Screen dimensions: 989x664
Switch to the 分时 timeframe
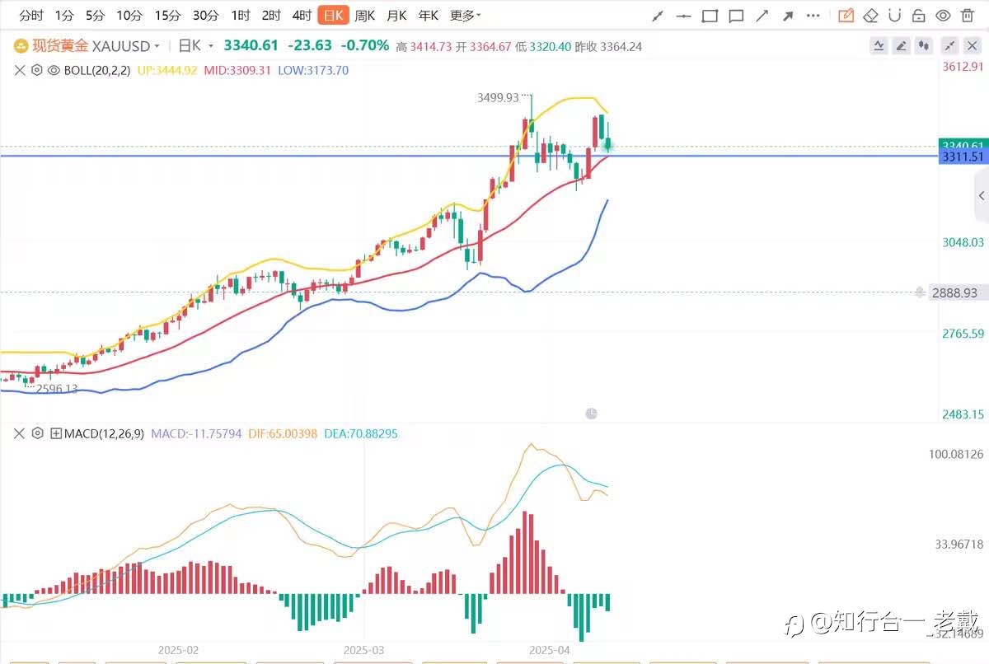pos(31,16)
